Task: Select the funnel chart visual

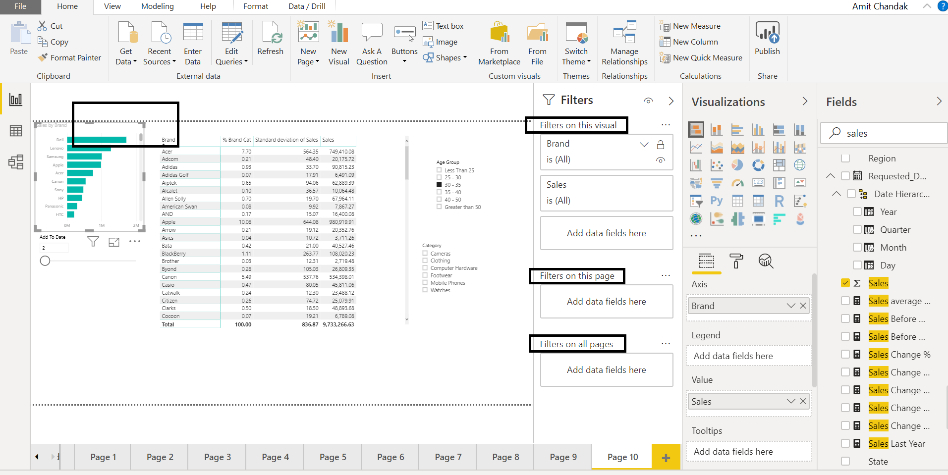Action: tap(717, 183)
